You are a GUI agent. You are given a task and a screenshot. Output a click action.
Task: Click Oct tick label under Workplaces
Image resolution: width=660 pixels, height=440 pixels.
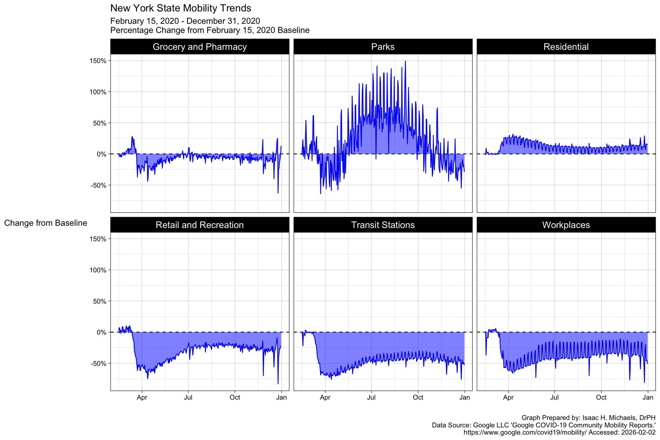coord(601,397)
